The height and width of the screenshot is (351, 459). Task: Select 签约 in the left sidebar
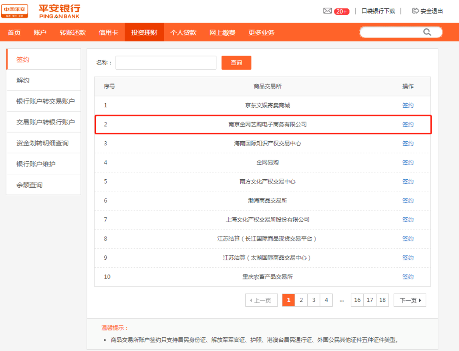[x=44, y=59]
